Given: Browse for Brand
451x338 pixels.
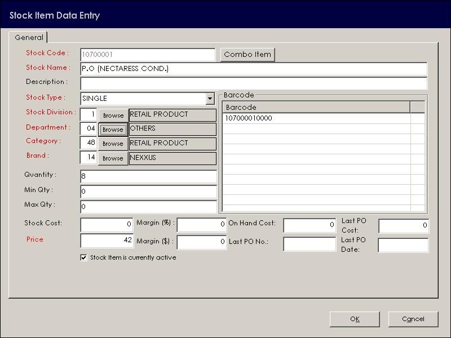Looking at the screenshot, I should 113,158.
